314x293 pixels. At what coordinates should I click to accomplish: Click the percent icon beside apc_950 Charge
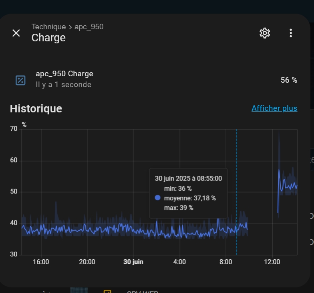tap(20, 80)
